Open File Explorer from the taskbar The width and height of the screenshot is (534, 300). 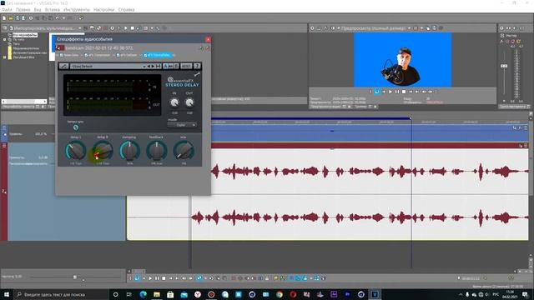coord(157,294)
